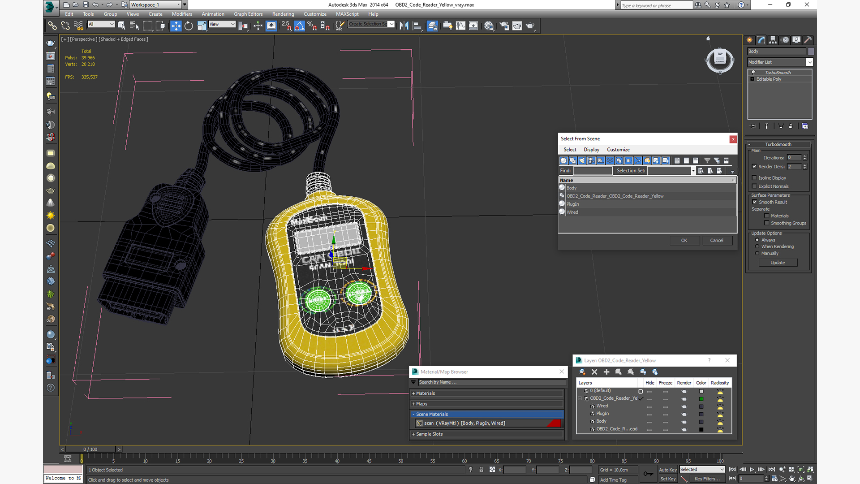This screenshot has height=484, width=860.
Task: Activate the Select and Move tool
Action: pos(176,26)
